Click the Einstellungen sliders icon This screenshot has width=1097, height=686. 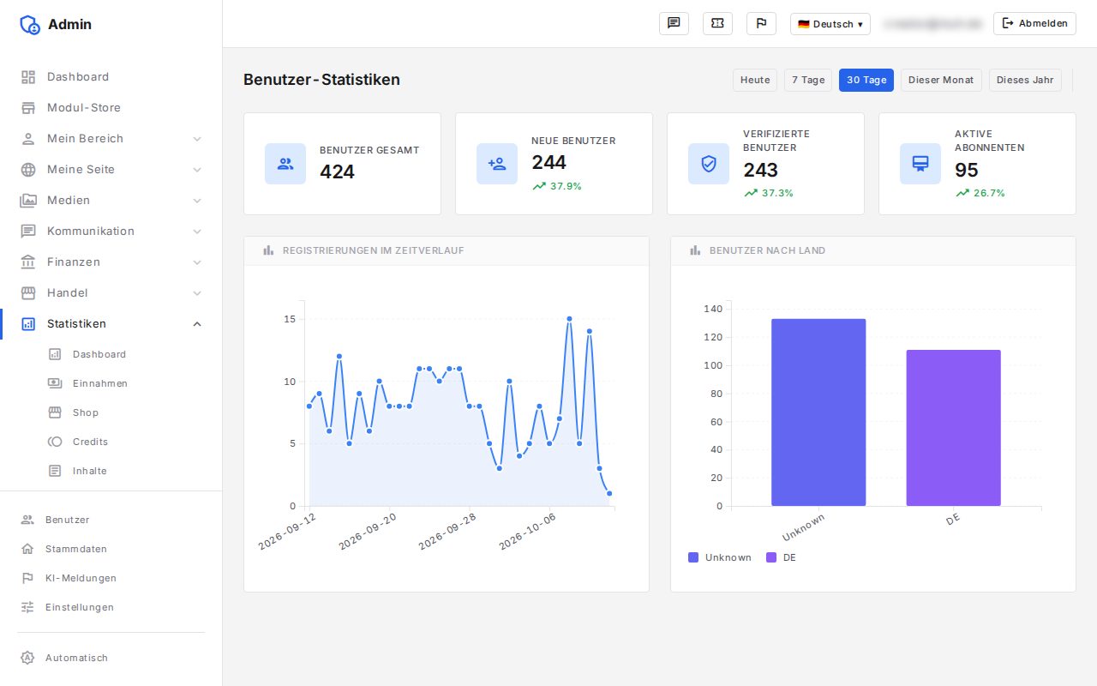click(27, 607)
